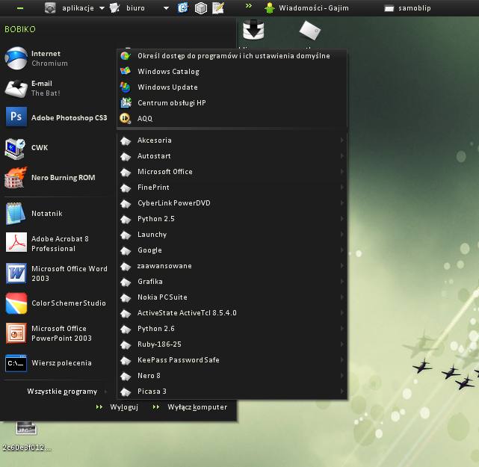Open Wiersz polecenia command prompt icon
This screenshot has width=479, height=467.
click(x=16, y=363)
